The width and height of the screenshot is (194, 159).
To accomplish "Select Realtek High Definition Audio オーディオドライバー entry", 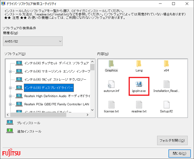I will (57, 96).
